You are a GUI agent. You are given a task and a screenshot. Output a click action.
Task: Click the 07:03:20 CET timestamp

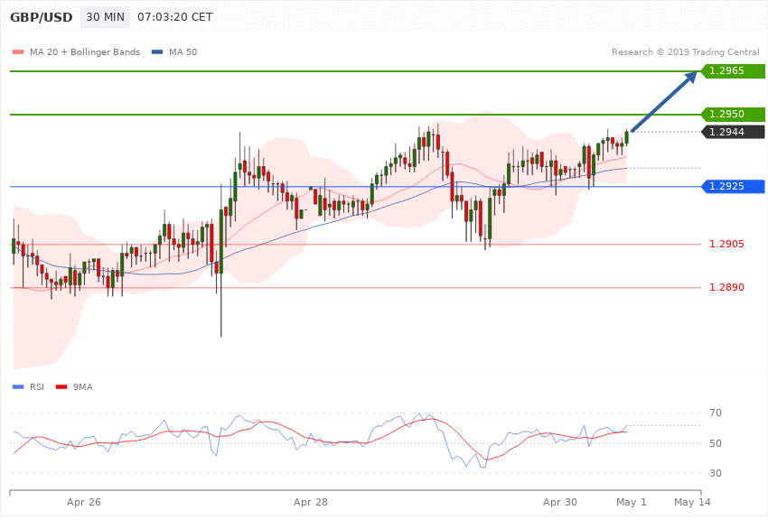click(175, 17)
